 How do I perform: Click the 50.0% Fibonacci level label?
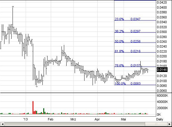(119, 41)
